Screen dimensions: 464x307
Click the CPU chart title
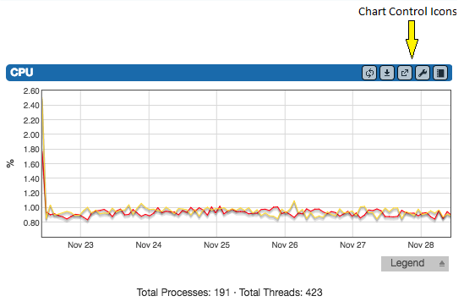click(21, 73)
